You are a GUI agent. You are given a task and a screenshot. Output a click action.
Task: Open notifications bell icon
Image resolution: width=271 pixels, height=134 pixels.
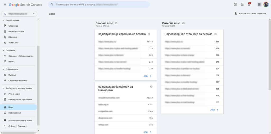[x=249, y=4]
